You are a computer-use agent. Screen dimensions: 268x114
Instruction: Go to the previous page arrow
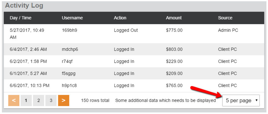(14, 100)
